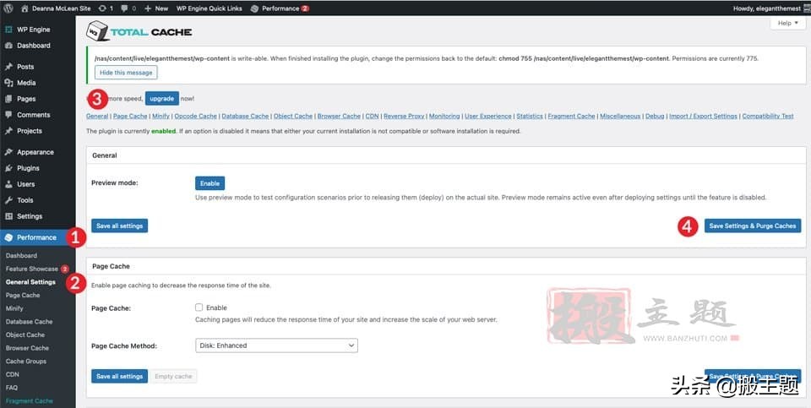Open Database Cache submenu item in sidebar
The image size is (811, 408).
click(29, 322)
